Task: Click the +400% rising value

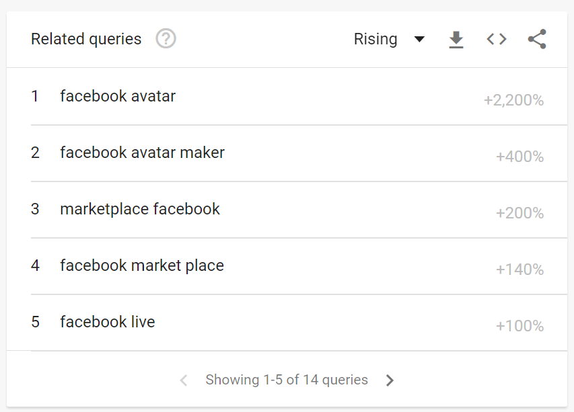Action: [x=519, y=157]
